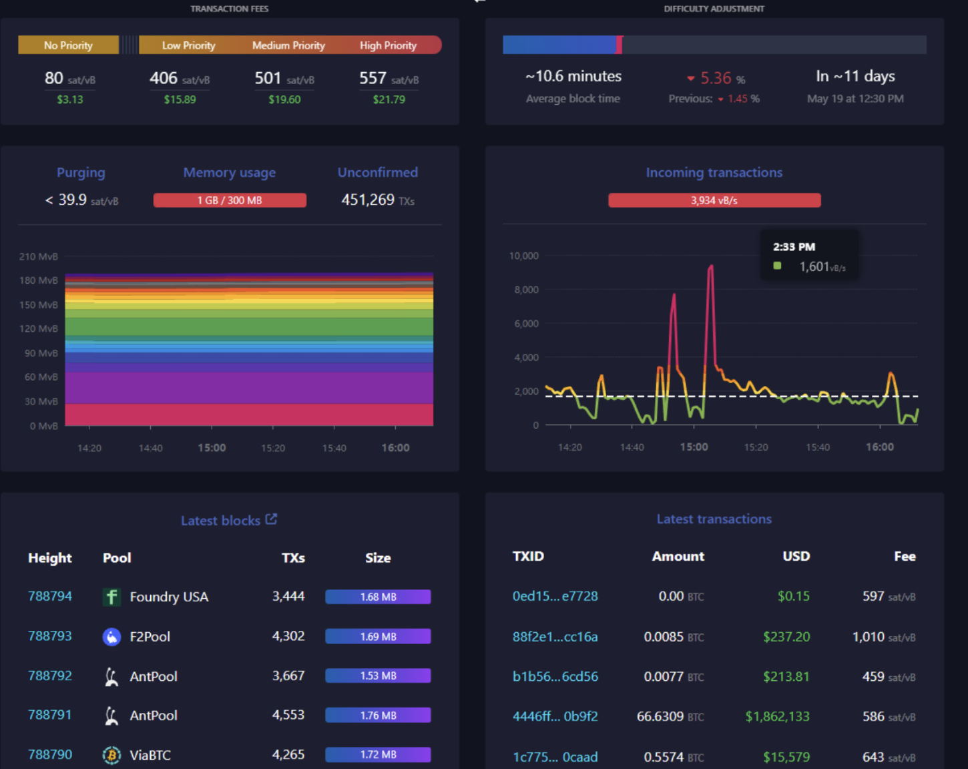The width and height of the screenshot is (968, 769).
Task: Click the tallest peak in incoming transactions graph
Action: (x=711, y=266)
